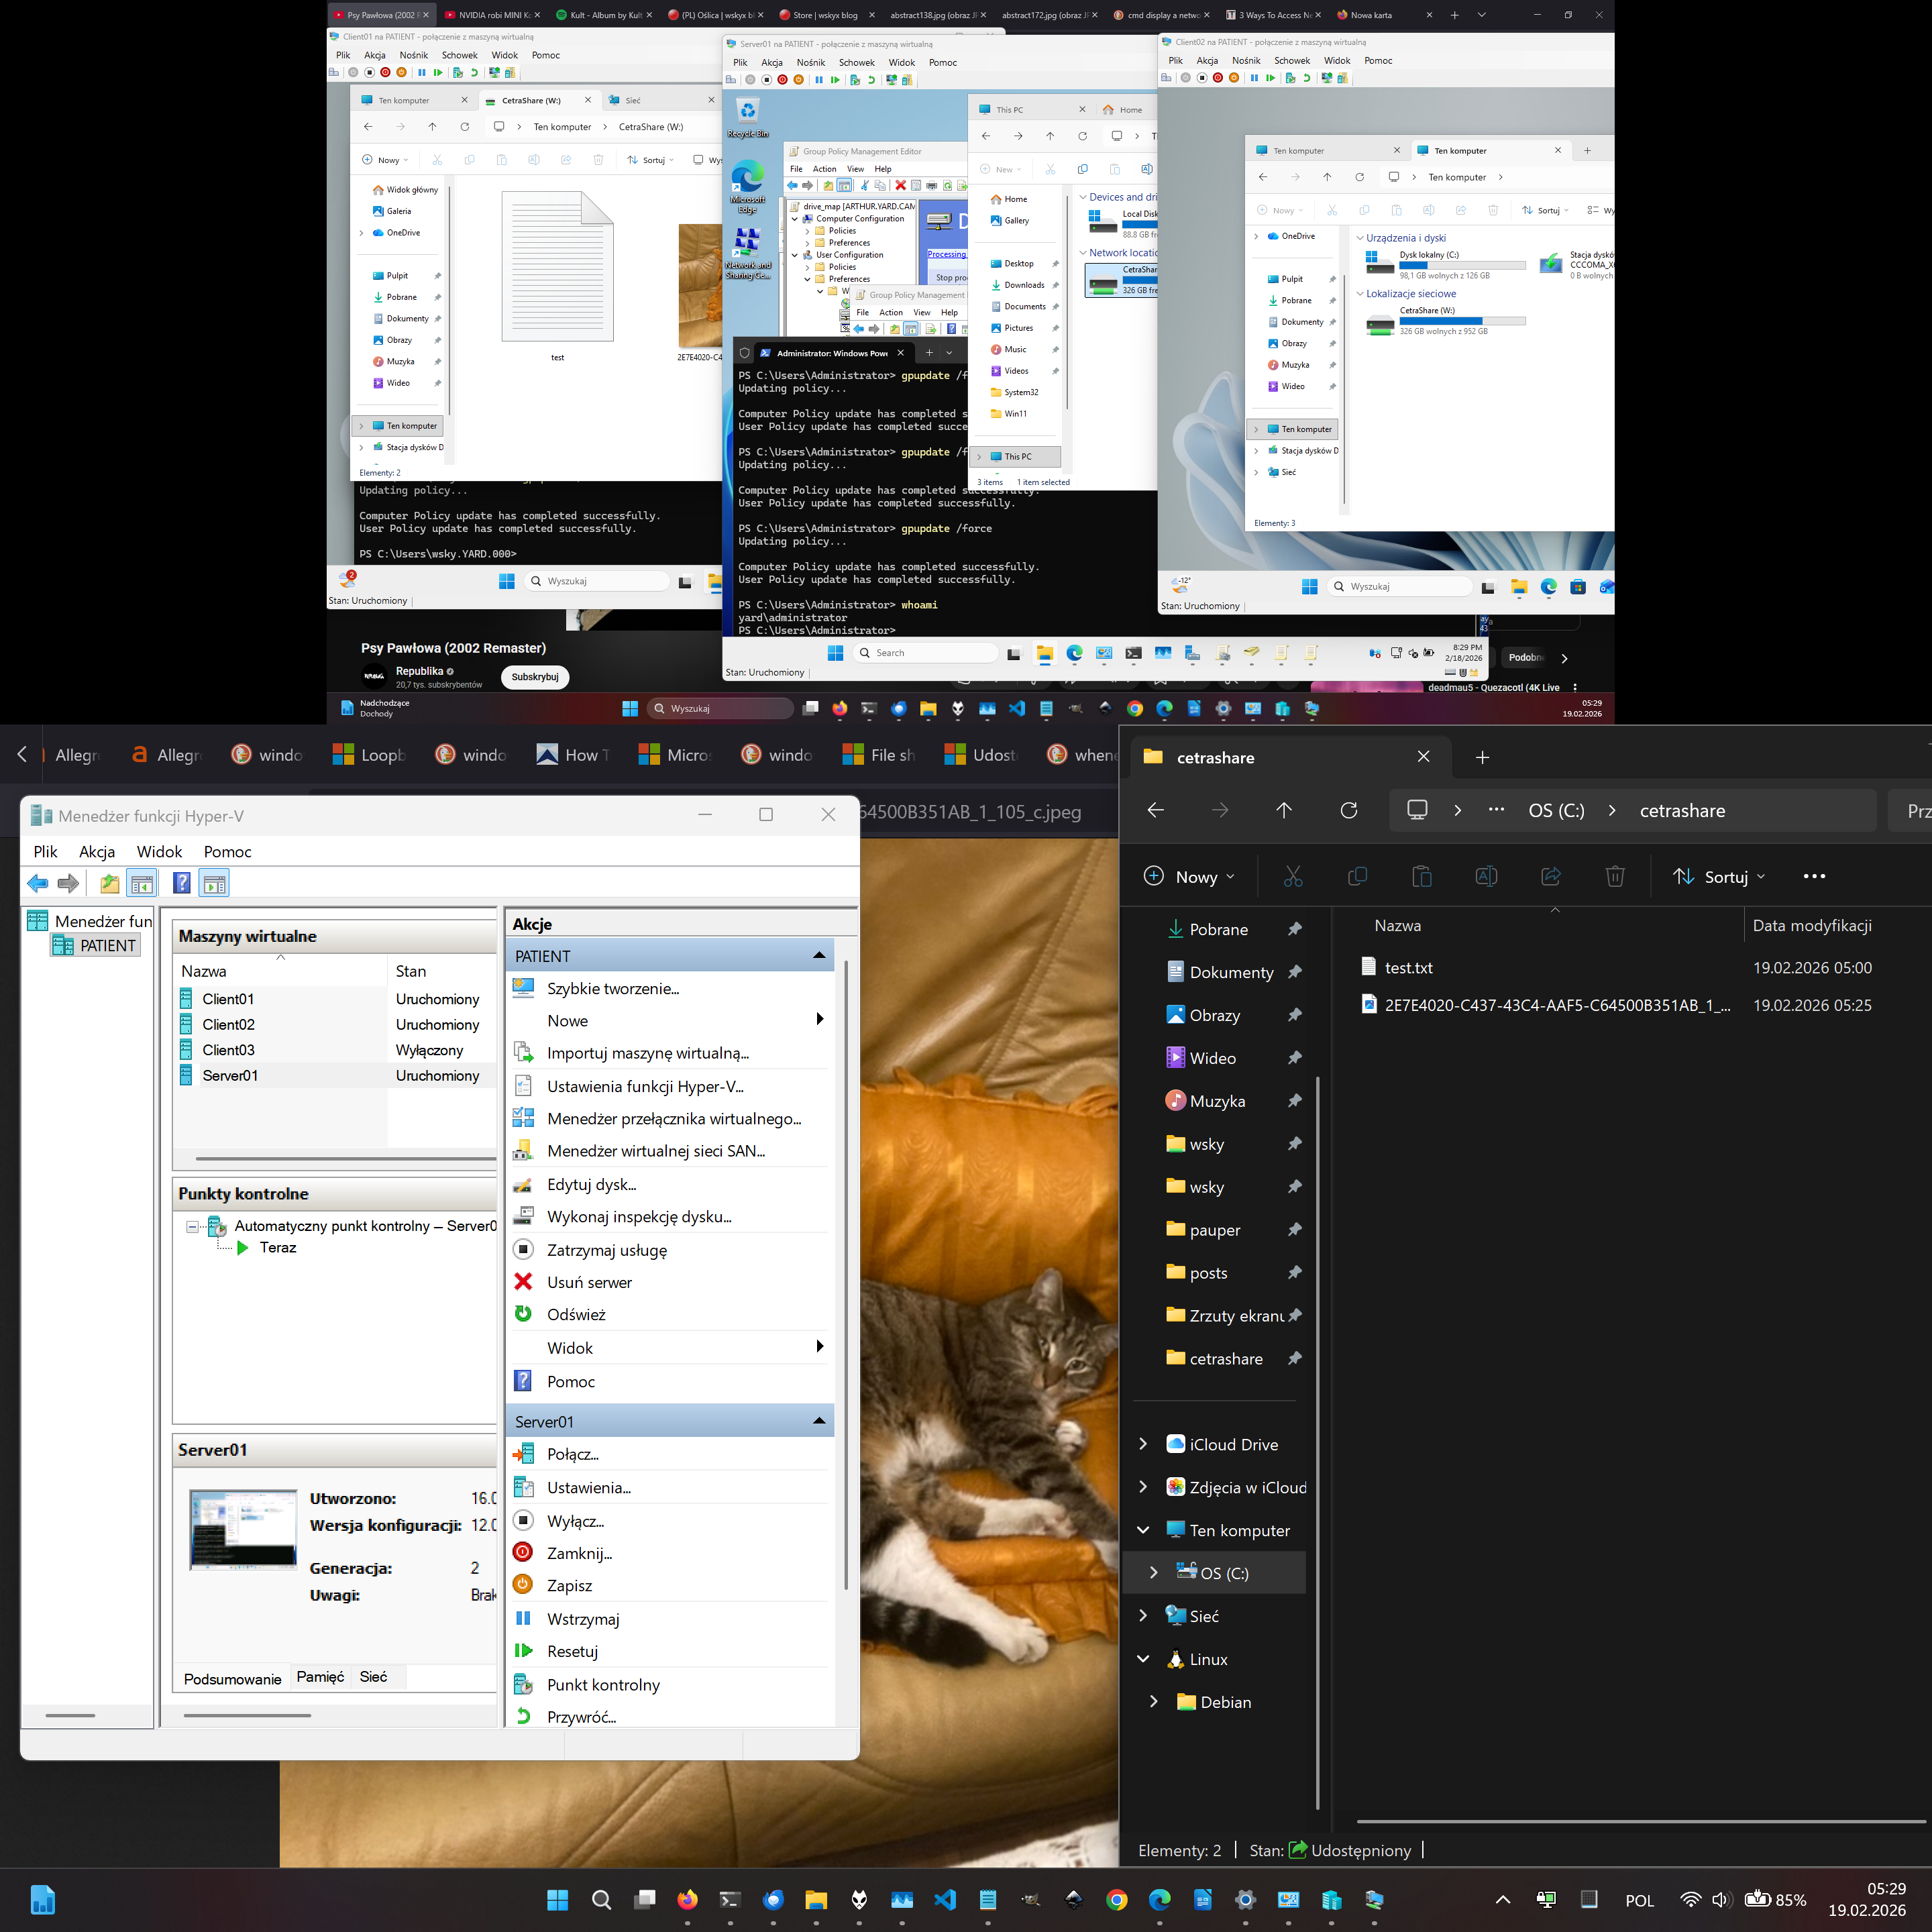Click Usuń serwer red X action
The width and height of the screenshot is (1932, 1932).
pos(589,1282)
